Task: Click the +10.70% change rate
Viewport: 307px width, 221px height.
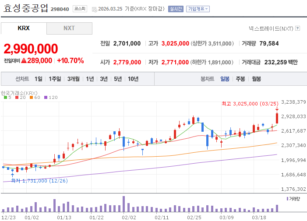Action: click(71, 61)
